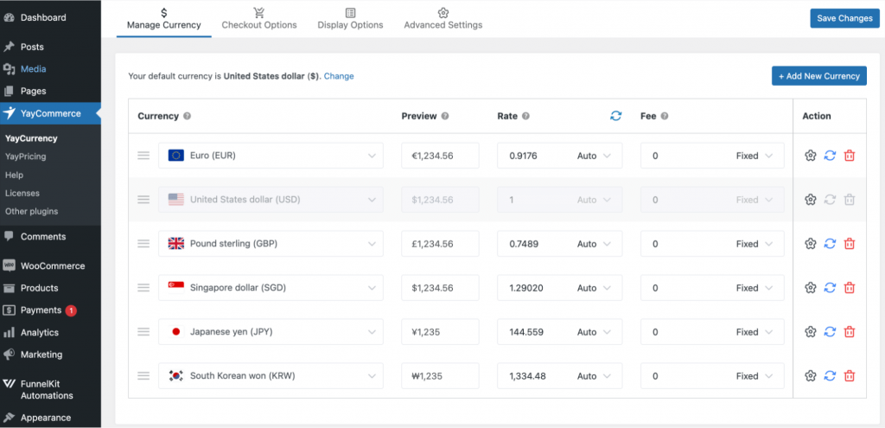Open the Fixed fee type dropdown for South Korean won
The width and height of the screenshot is (885, 428).
pos(754,376)
